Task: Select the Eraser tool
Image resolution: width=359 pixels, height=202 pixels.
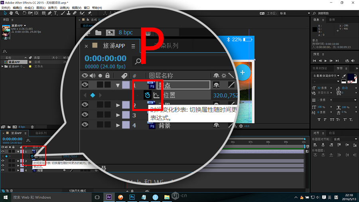Action: (x=75, y=13)
